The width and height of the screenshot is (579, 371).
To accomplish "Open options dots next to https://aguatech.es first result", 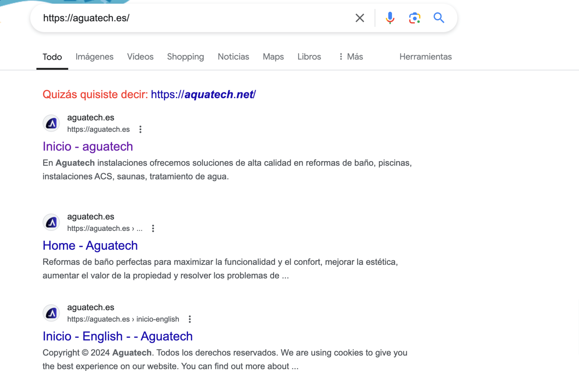I will click(x=140, y=130).
